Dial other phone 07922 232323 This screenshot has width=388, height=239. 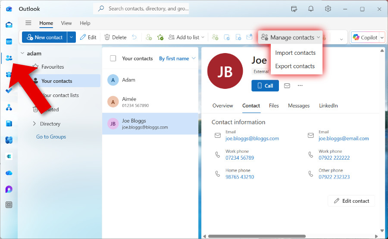click(334, 177)
